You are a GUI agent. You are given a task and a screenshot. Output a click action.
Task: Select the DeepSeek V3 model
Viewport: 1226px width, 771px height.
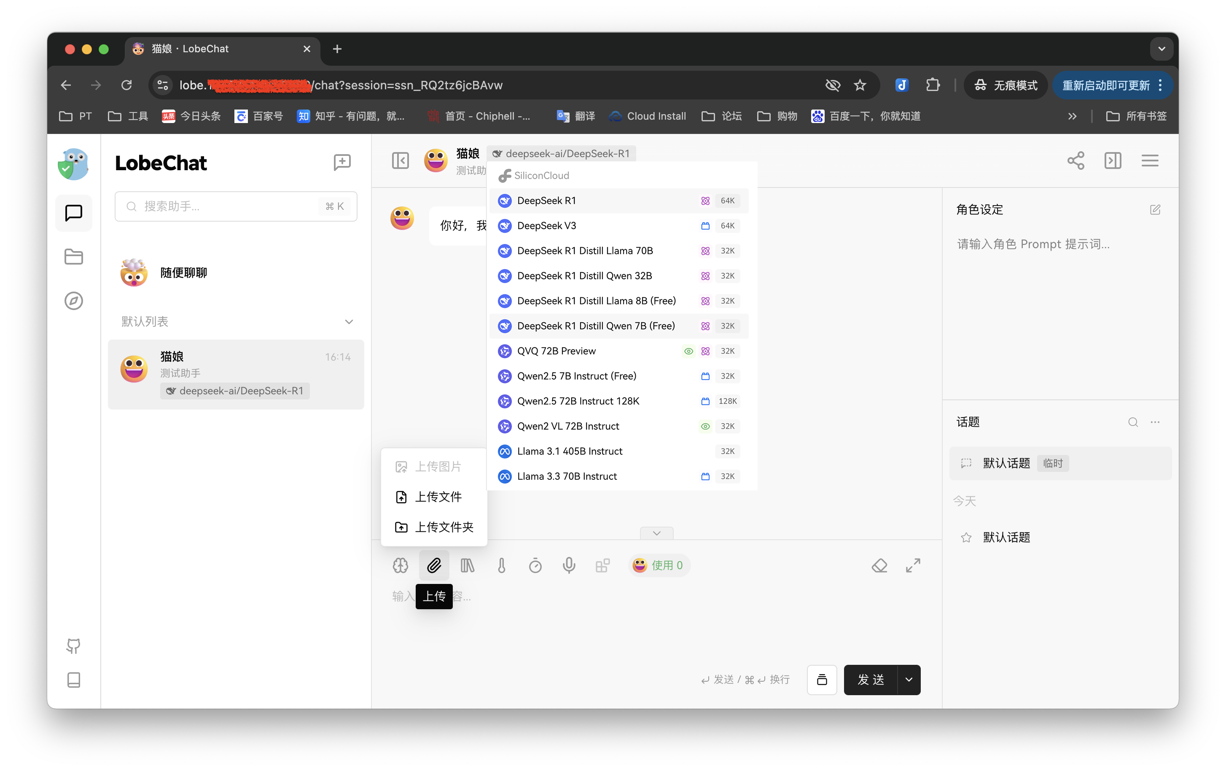618,225
